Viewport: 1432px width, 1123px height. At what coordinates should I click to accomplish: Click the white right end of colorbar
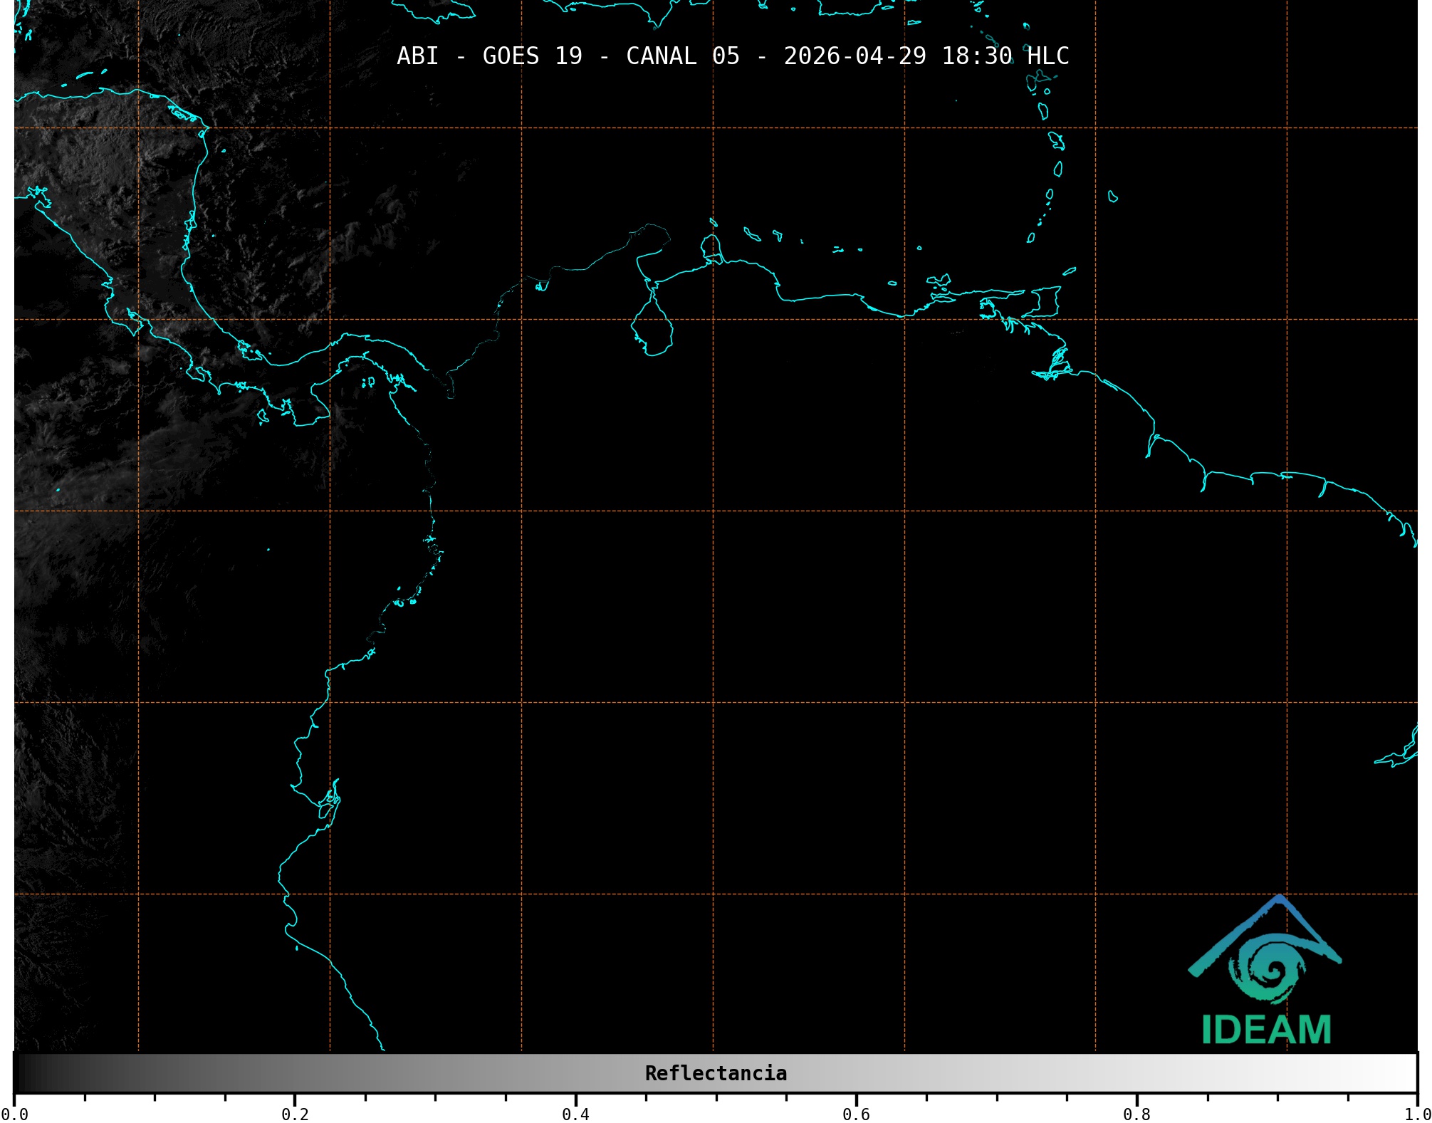tap(1406, 1073)
